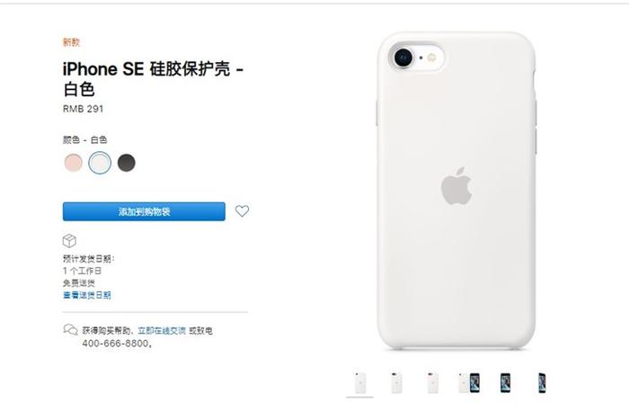Open the 立即在线交流 chat link

tap(162, 331)
